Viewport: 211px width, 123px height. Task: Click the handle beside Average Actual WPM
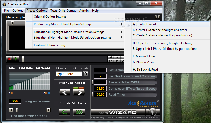tap(92, 82)
